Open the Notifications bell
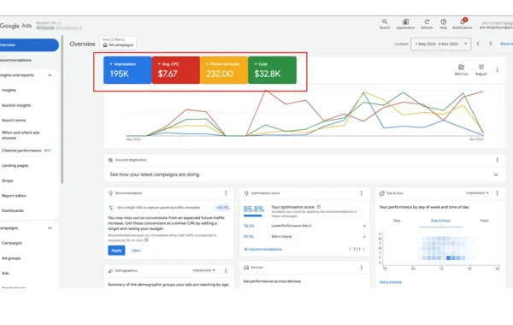The width and height of the screenshot is (513, 325). pyautogui.click(x=463, y=24)
